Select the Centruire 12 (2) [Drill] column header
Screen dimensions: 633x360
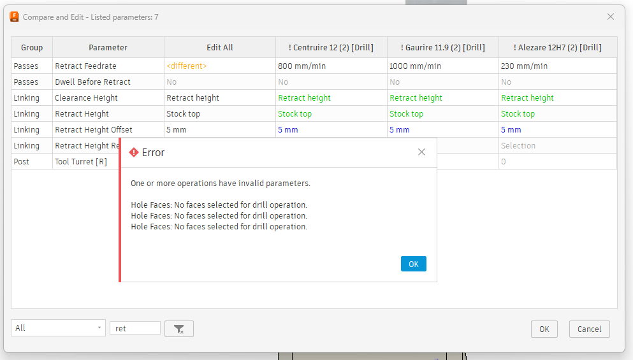point(331,48)
